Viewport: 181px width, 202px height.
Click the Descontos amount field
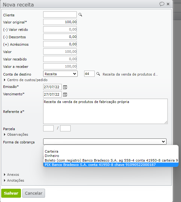[60, 37]
